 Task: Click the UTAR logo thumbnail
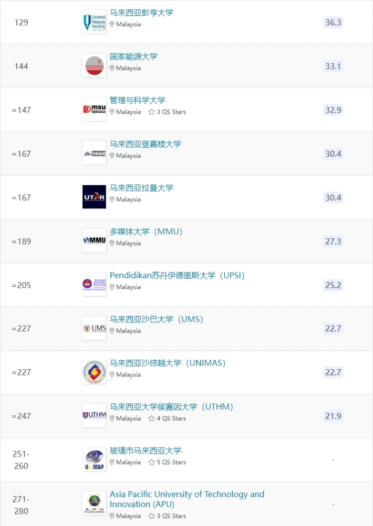[94, 197]
